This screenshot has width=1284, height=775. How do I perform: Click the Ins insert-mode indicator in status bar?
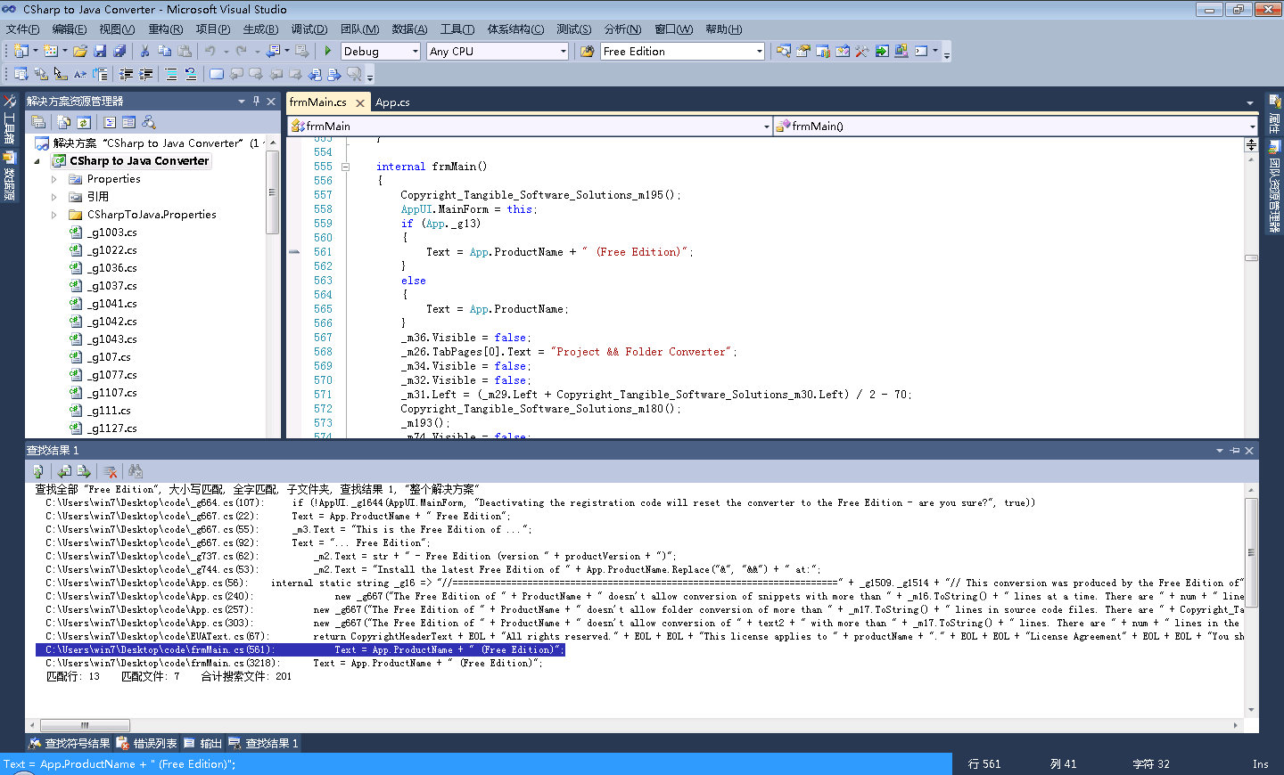pyautogui.click(x=1260, y=764)
